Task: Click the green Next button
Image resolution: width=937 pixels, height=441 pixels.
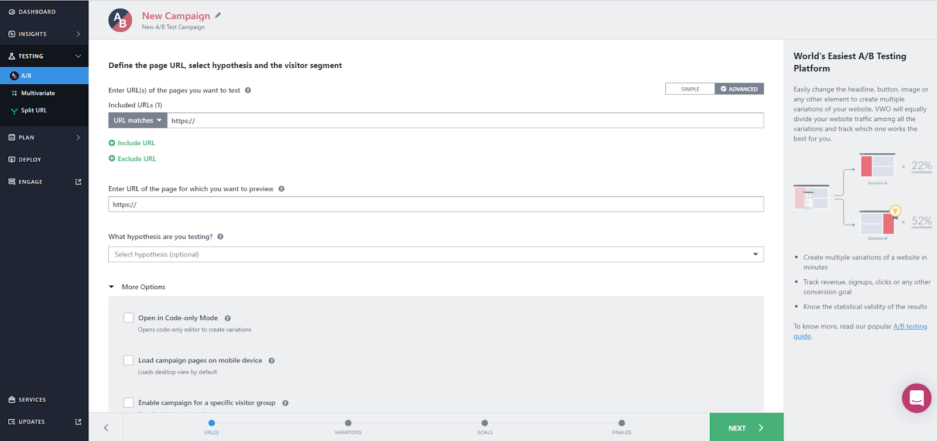Action: click(x=746, y=427)
